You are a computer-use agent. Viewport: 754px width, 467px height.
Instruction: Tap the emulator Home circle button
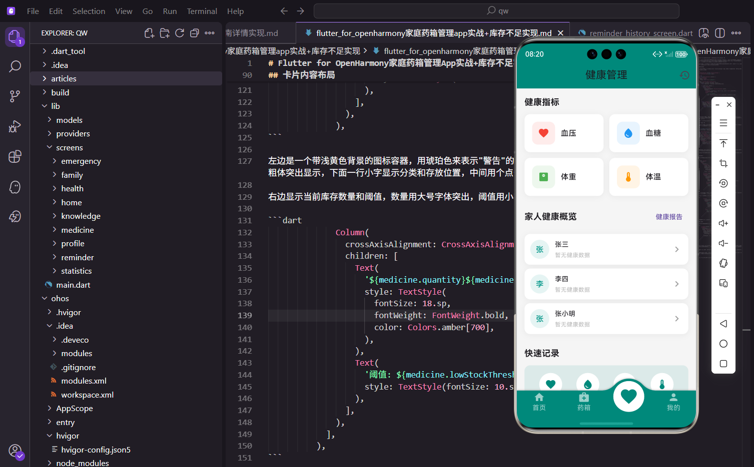coord(723,344)
